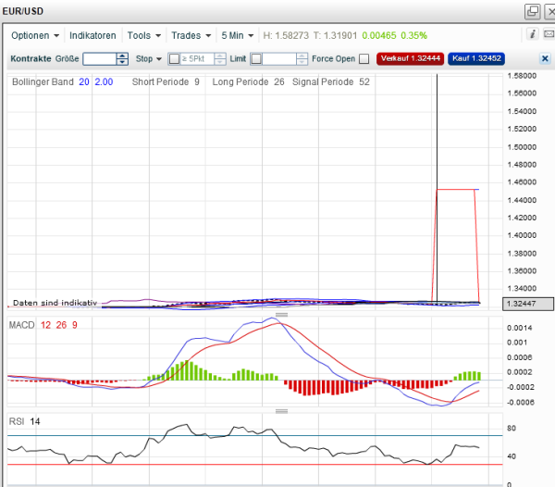Open the Trades dropdown menu

tap(191, 35)
